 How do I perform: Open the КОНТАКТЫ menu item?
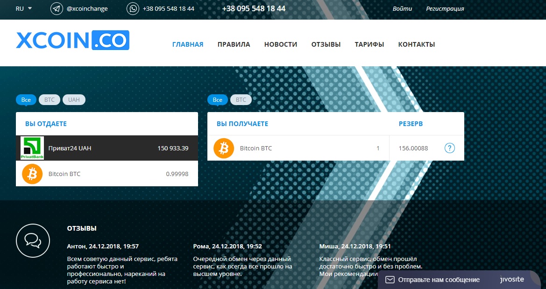[417, 44]
